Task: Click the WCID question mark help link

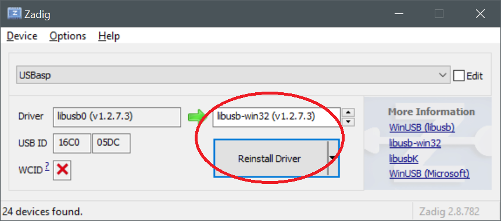Action: point(47,166)
